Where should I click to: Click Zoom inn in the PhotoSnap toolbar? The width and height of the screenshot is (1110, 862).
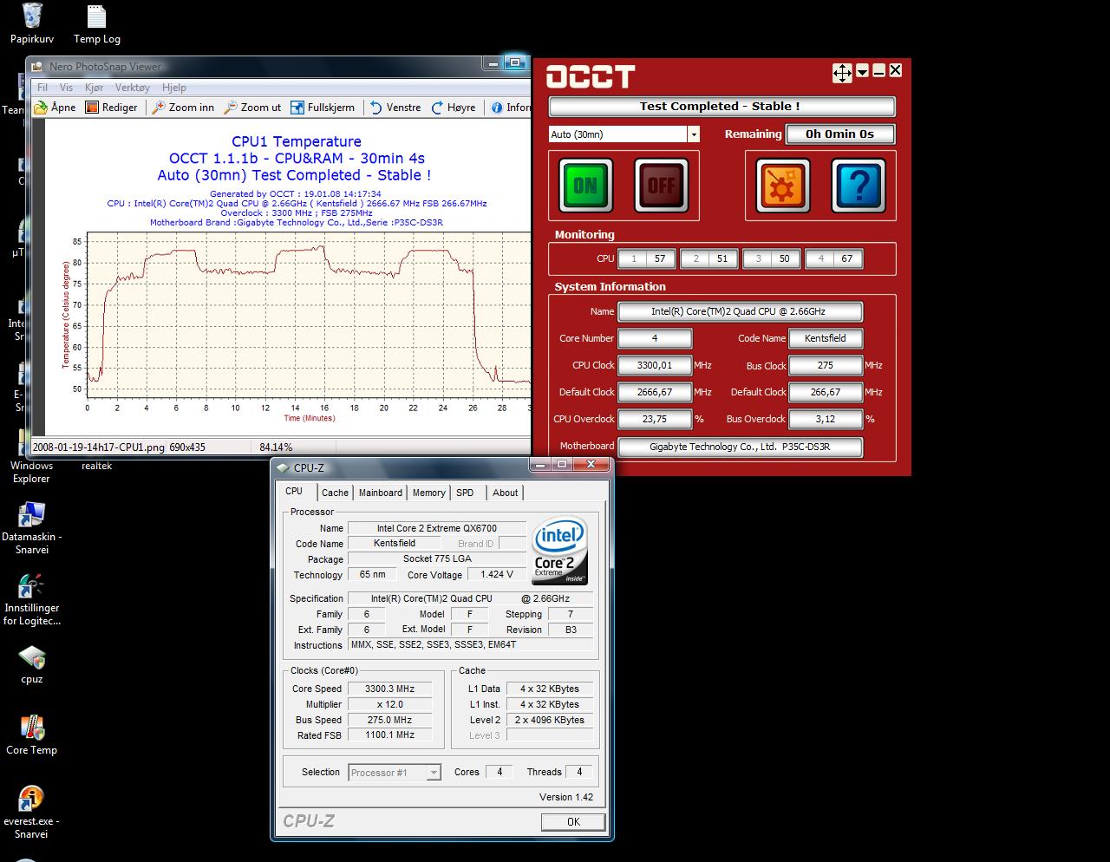tap(183, 108)
